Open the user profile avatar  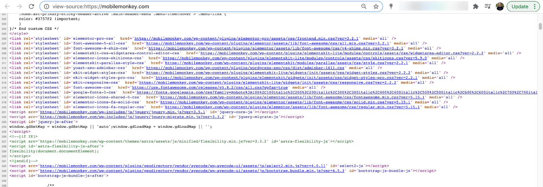pos(500,6)
